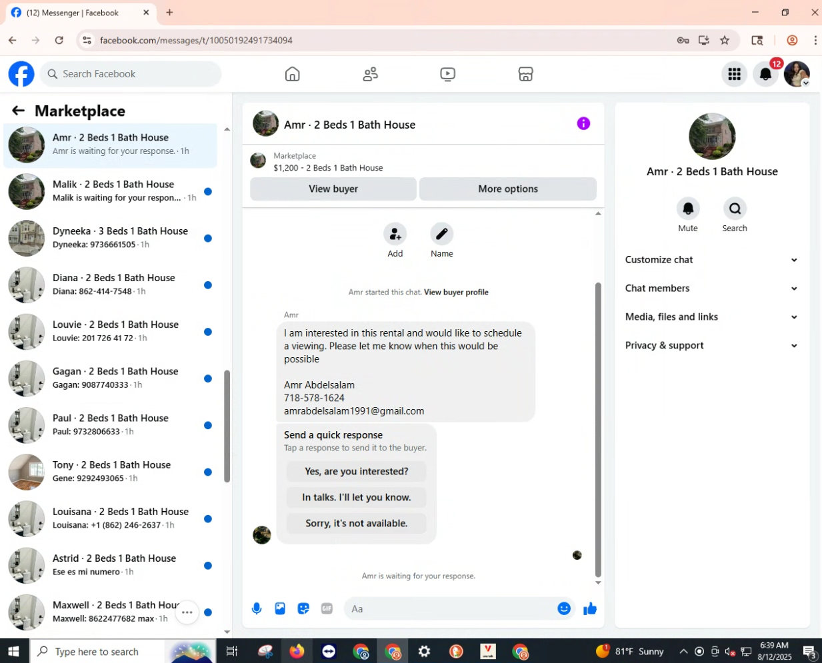This screenshot has height=663, width=822.
Task: Open Marketplace listing $1,200 thumbnail
Action: [x=258, y=161]
